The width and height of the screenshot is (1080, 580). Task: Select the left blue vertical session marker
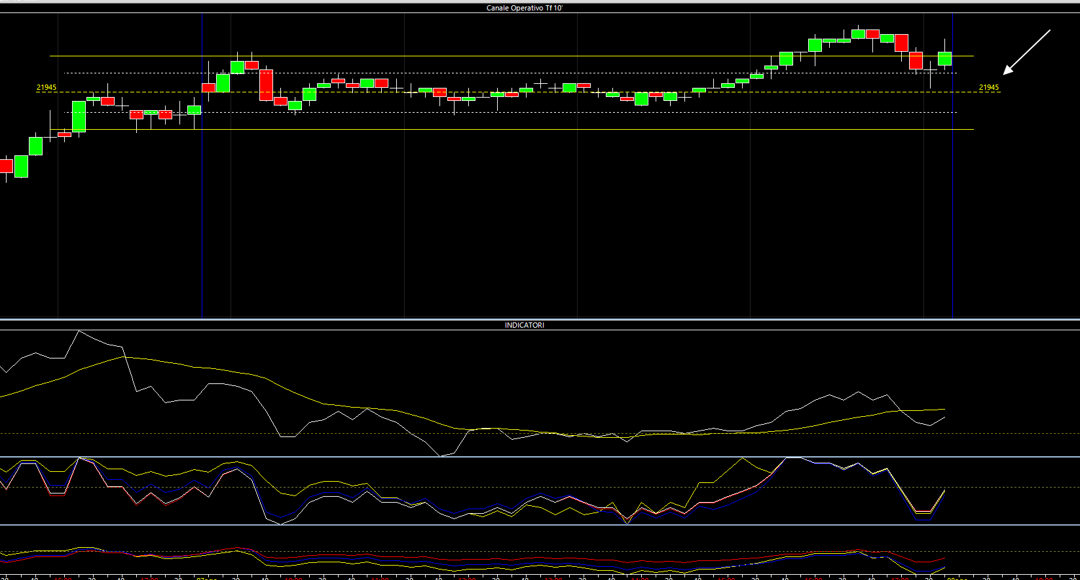(202, 165)
